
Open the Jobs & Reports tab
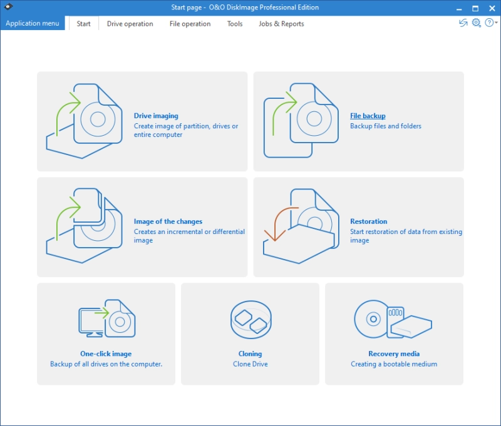[x=281, y=24]
